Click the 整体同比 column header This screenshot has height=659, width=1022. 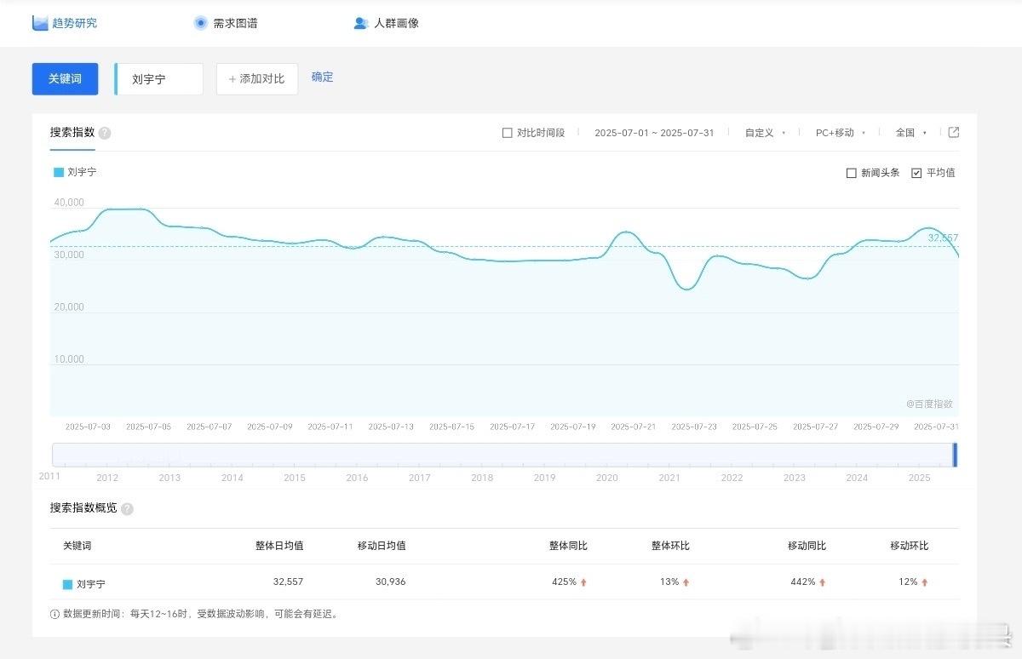(568, 546)
